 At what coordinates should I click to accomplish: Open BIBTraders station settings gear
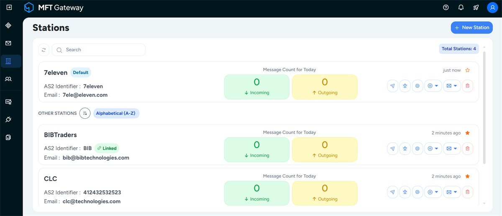click(417, 148)
